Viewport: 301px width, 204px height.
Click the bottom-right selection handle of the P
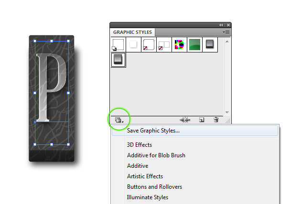pos(68,144)
